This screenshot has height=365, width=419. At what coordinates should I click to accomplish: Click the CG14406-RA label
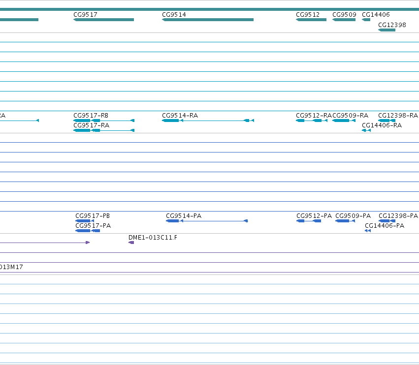382,125
